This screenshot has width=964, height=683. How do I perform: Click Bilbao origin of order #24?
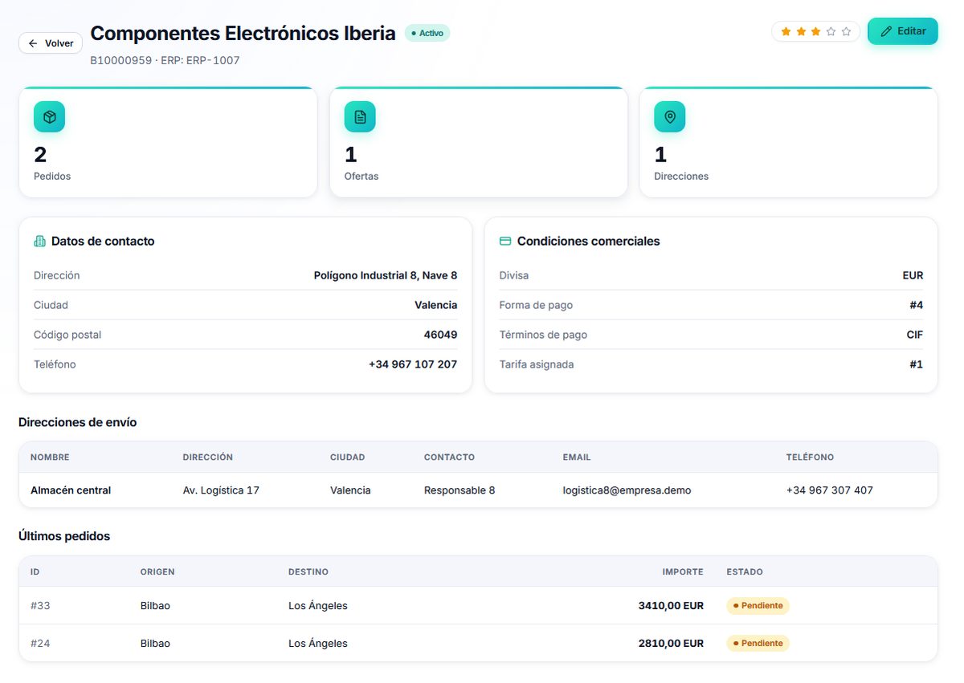pyautogui.click(x=155, y=644)
